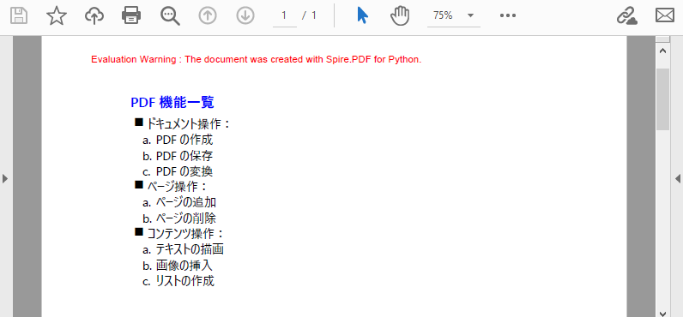Click the 'PDF 機能一覧' heading
The width and height of the screenshot is (683, 317).
[172, 103]
